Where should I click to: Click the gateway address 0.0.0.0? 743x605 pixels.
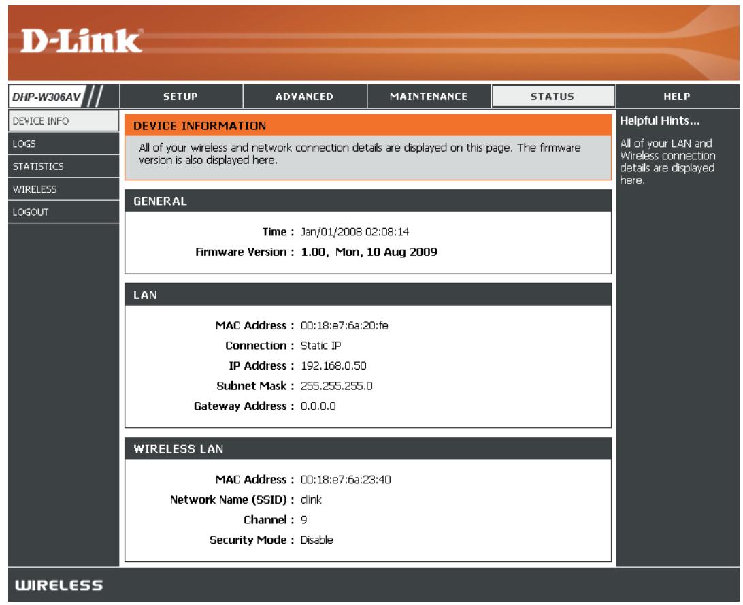318,406
